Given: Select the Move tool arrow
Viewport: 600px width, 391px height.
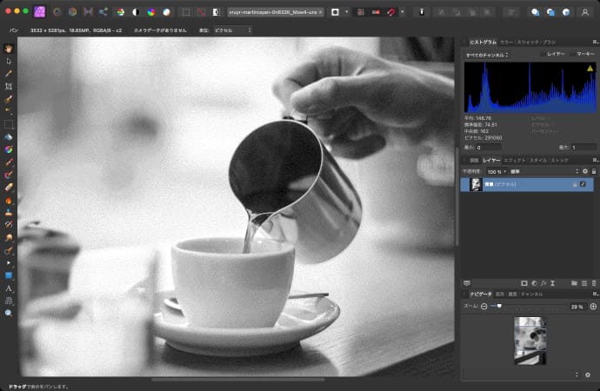Looking at the screenshot, I should pos(9,61).
